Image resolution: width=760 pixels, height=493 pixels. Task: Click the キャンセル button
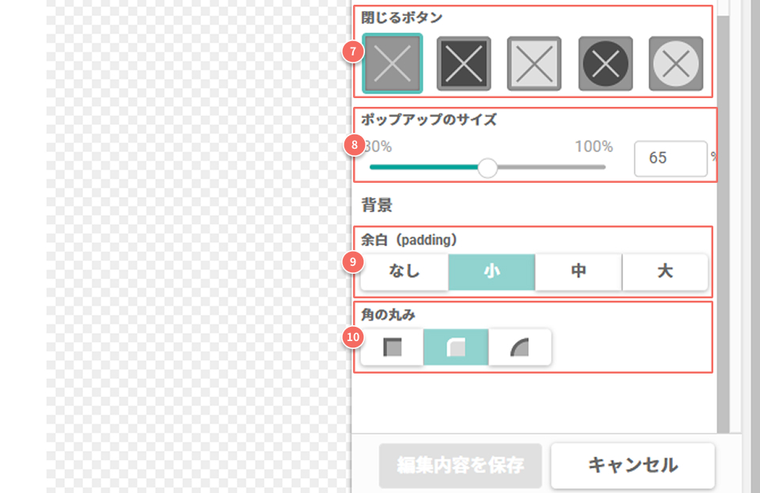(x=633, y=465)
